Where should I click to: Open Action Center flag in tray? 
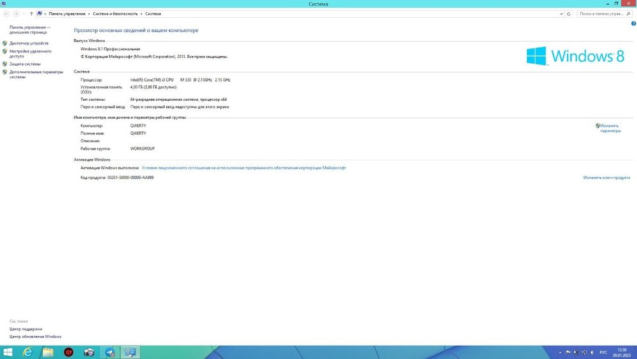coord(568,353)
